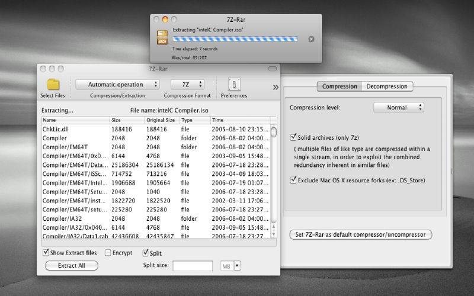
Task: Sort by the Original Size column header
Action: [162, 120]
